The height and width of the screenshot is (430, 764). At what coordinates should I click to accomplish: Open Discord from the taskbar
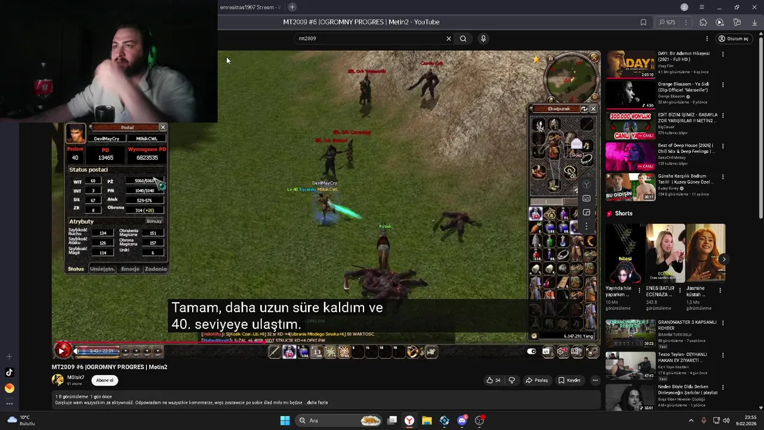point(462,420)
